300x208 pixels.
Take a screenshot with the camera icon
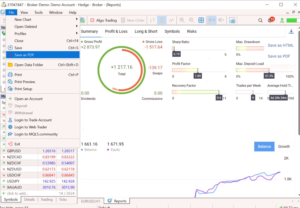(x=232, y=20)
